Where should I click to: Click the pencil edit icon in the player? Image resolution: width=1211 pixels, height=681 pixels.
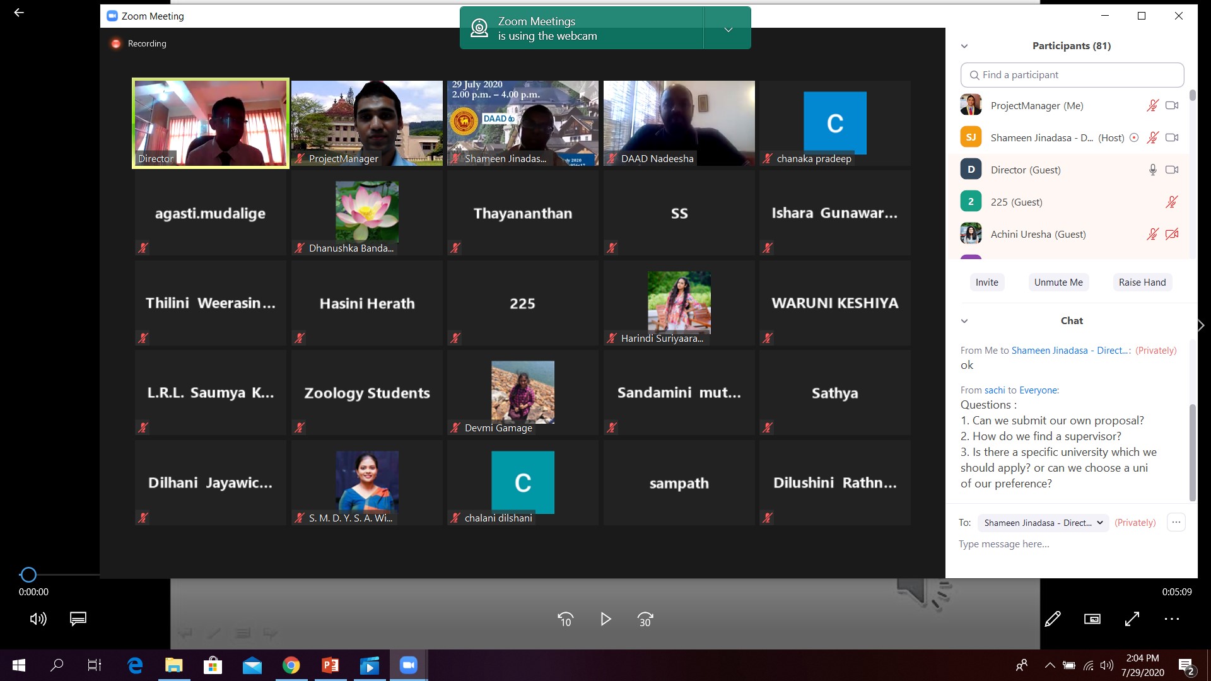[x=1053, y=619]
